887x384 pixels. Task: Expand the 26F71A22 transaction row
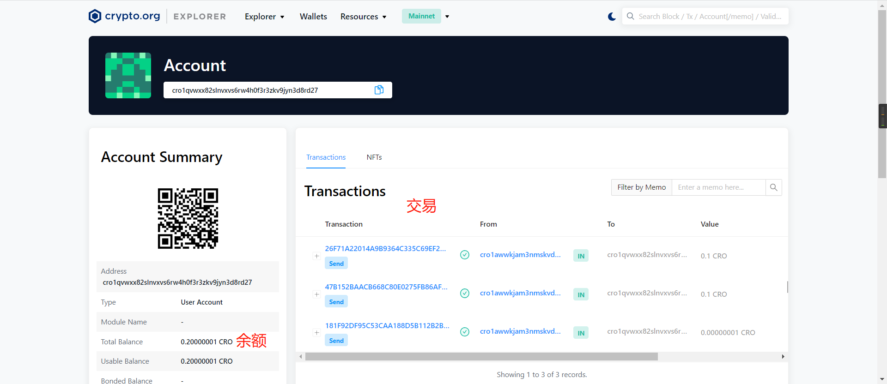coord(317,256)
